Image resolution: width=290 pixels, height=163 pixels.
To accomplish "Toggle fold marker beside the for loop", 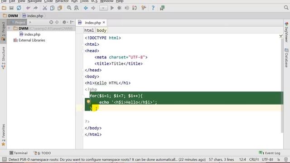I will click(x=83, y=96).
